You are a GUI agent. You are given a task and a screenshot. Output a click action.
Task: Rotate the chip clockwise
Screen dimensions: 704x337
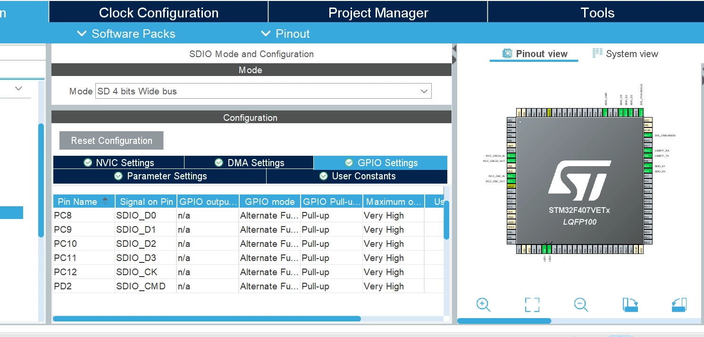click(x=630, y=304)
